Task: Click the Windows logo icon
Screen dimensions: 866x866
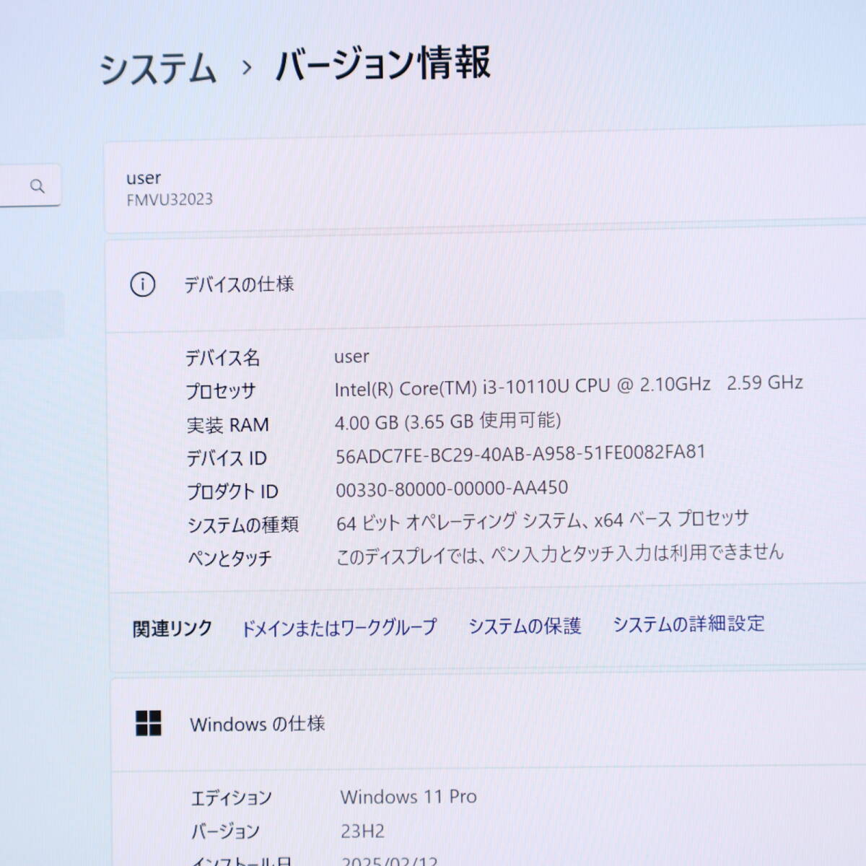Action: pyautogui.click(x=149, y=722)
